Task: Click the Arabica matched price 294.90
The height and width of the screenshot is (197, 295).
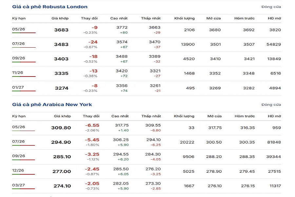Action: coord(61,142)
